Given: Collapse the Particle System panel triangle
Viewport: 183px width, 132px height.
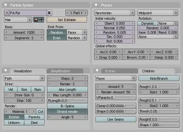Looking at the screenshot, I should (x=6, y=5).
